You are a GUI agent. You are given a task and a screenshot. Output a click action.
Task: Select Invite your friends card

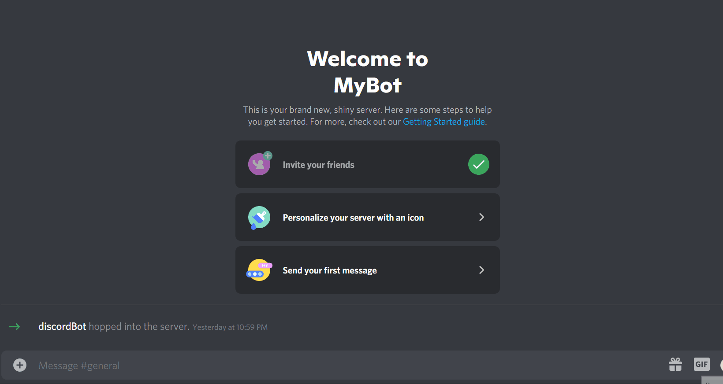368,164
